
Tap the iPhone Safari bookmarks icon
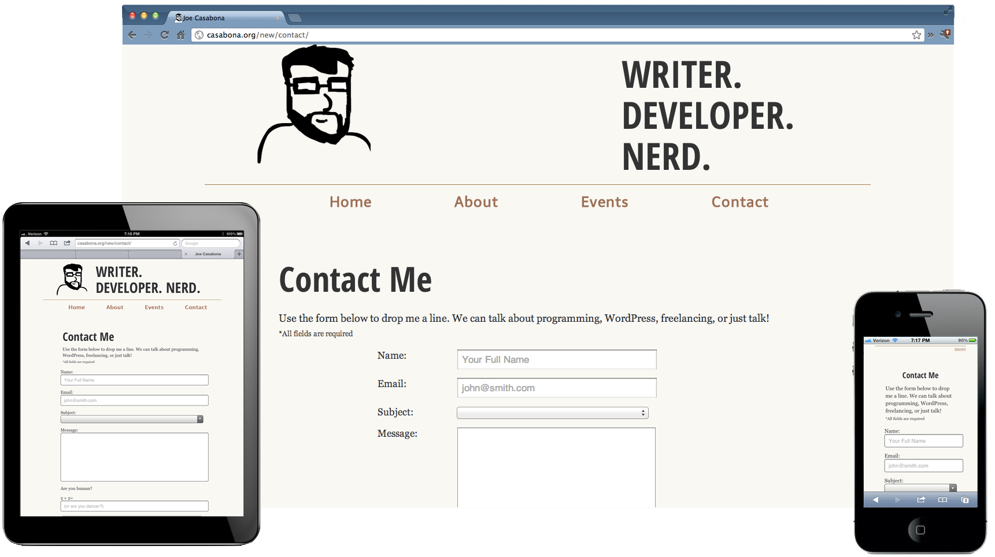click(942, 500)
